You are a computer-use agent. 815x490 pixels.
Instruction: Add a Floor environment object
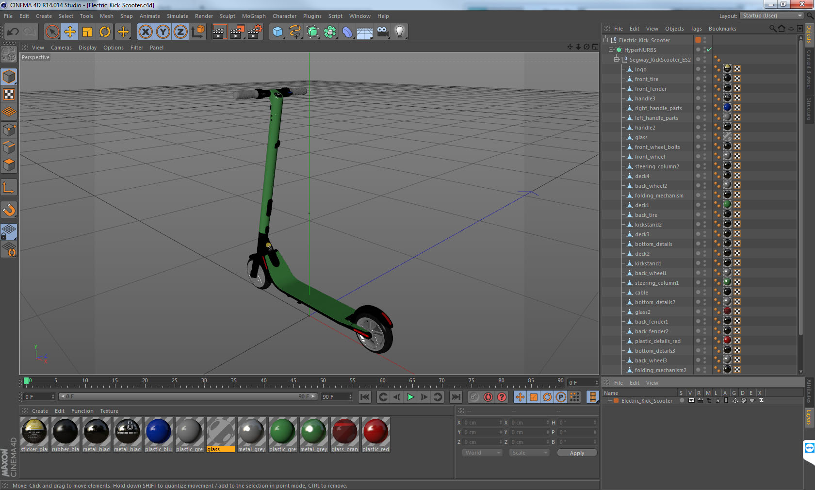pos(365,32)
